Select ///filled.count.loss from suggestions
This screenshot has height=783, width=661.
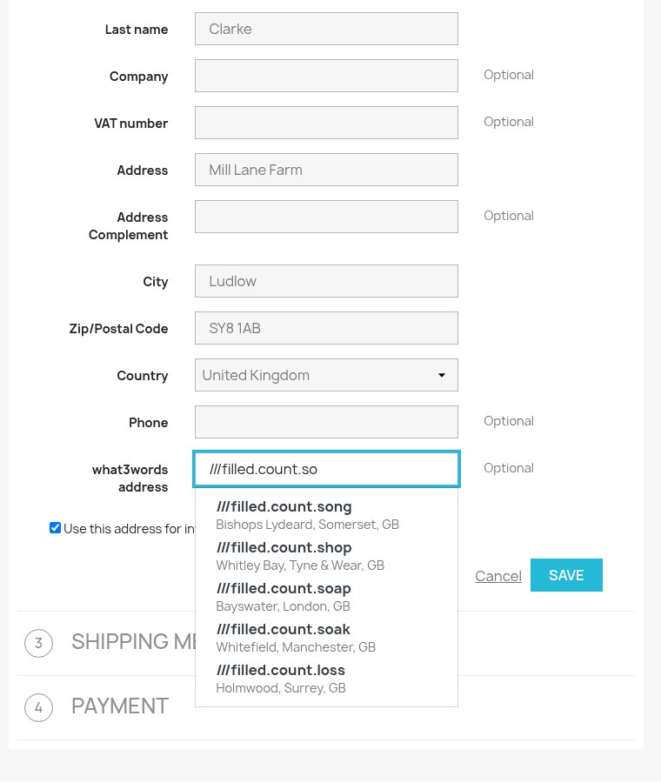pyautogui.click(x=326, y=679)
